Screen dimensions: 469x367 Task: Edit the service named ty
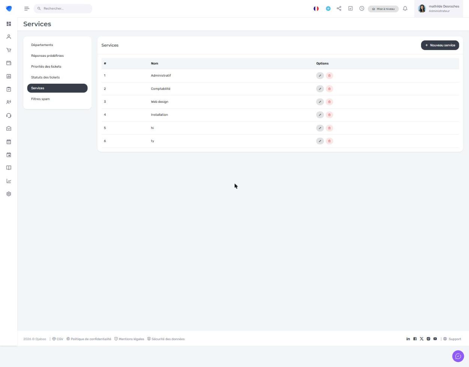click(320, 141)
